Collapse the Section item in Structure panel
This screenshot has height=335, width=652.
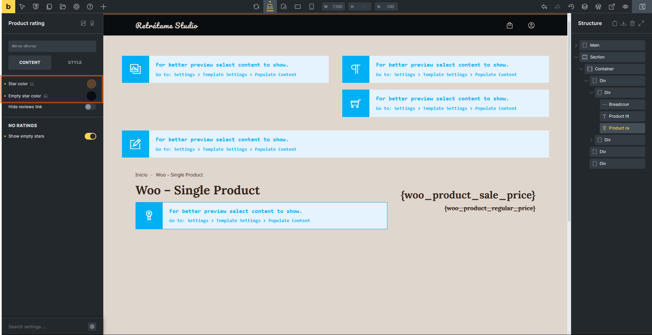point(576,57)
